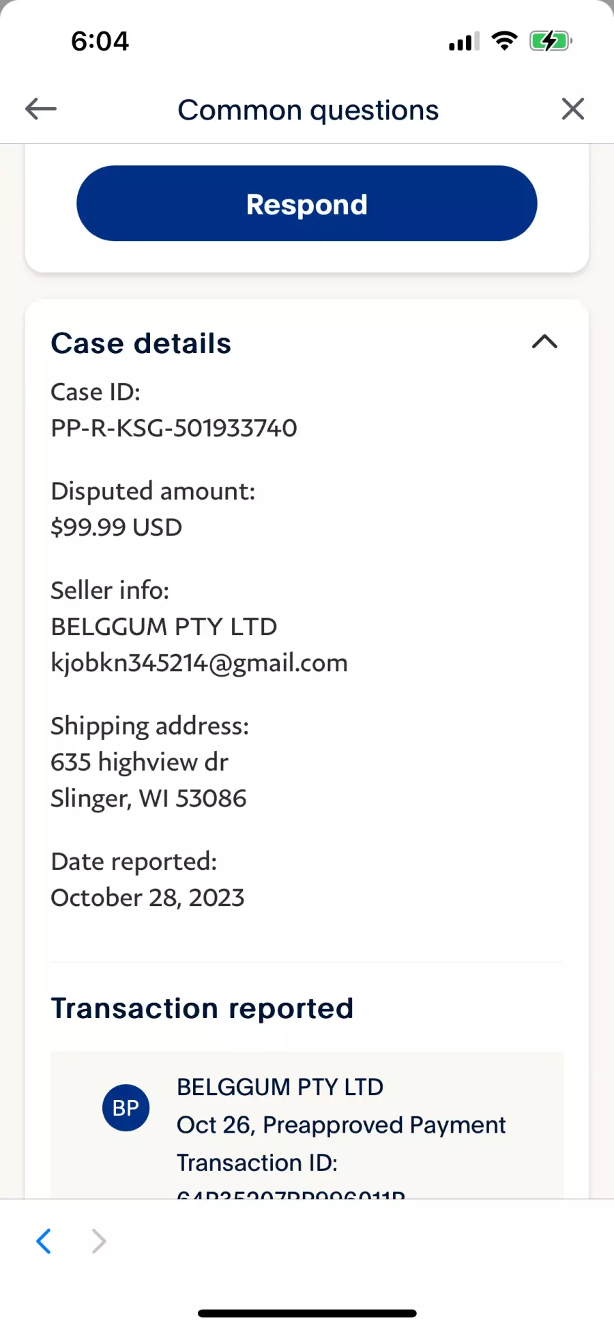The image size is (614, 1330).
Task: Open the BELGGUM PTY LTD transaction entry
Action: [x=307, y=1124]
